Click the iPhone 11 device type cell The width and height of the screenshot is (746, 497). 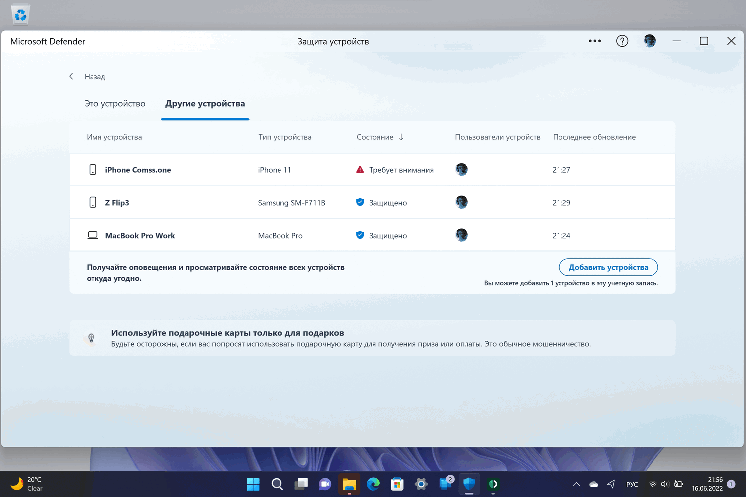pos(275,170)
